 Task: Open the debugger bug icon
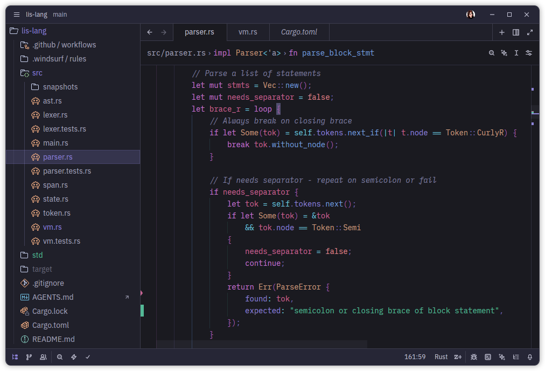pyautogui.click(x=474, y=357)
